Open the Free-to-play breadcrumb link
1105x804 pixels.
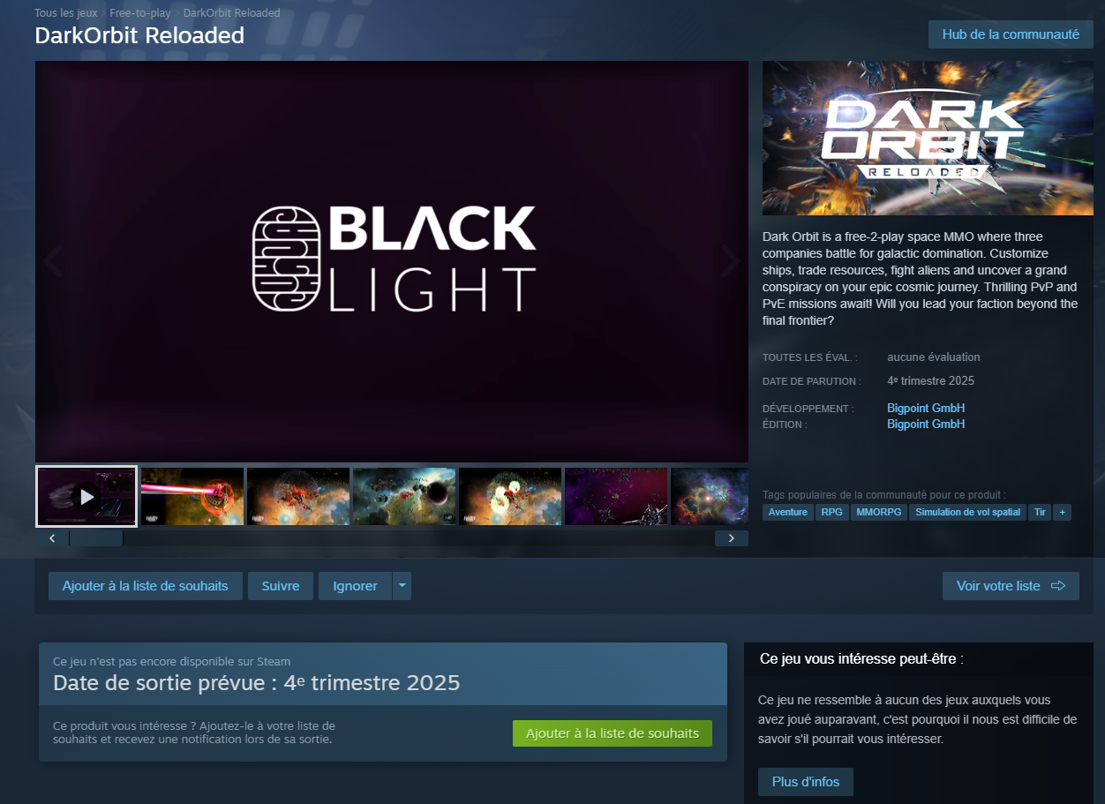[140, 13]
